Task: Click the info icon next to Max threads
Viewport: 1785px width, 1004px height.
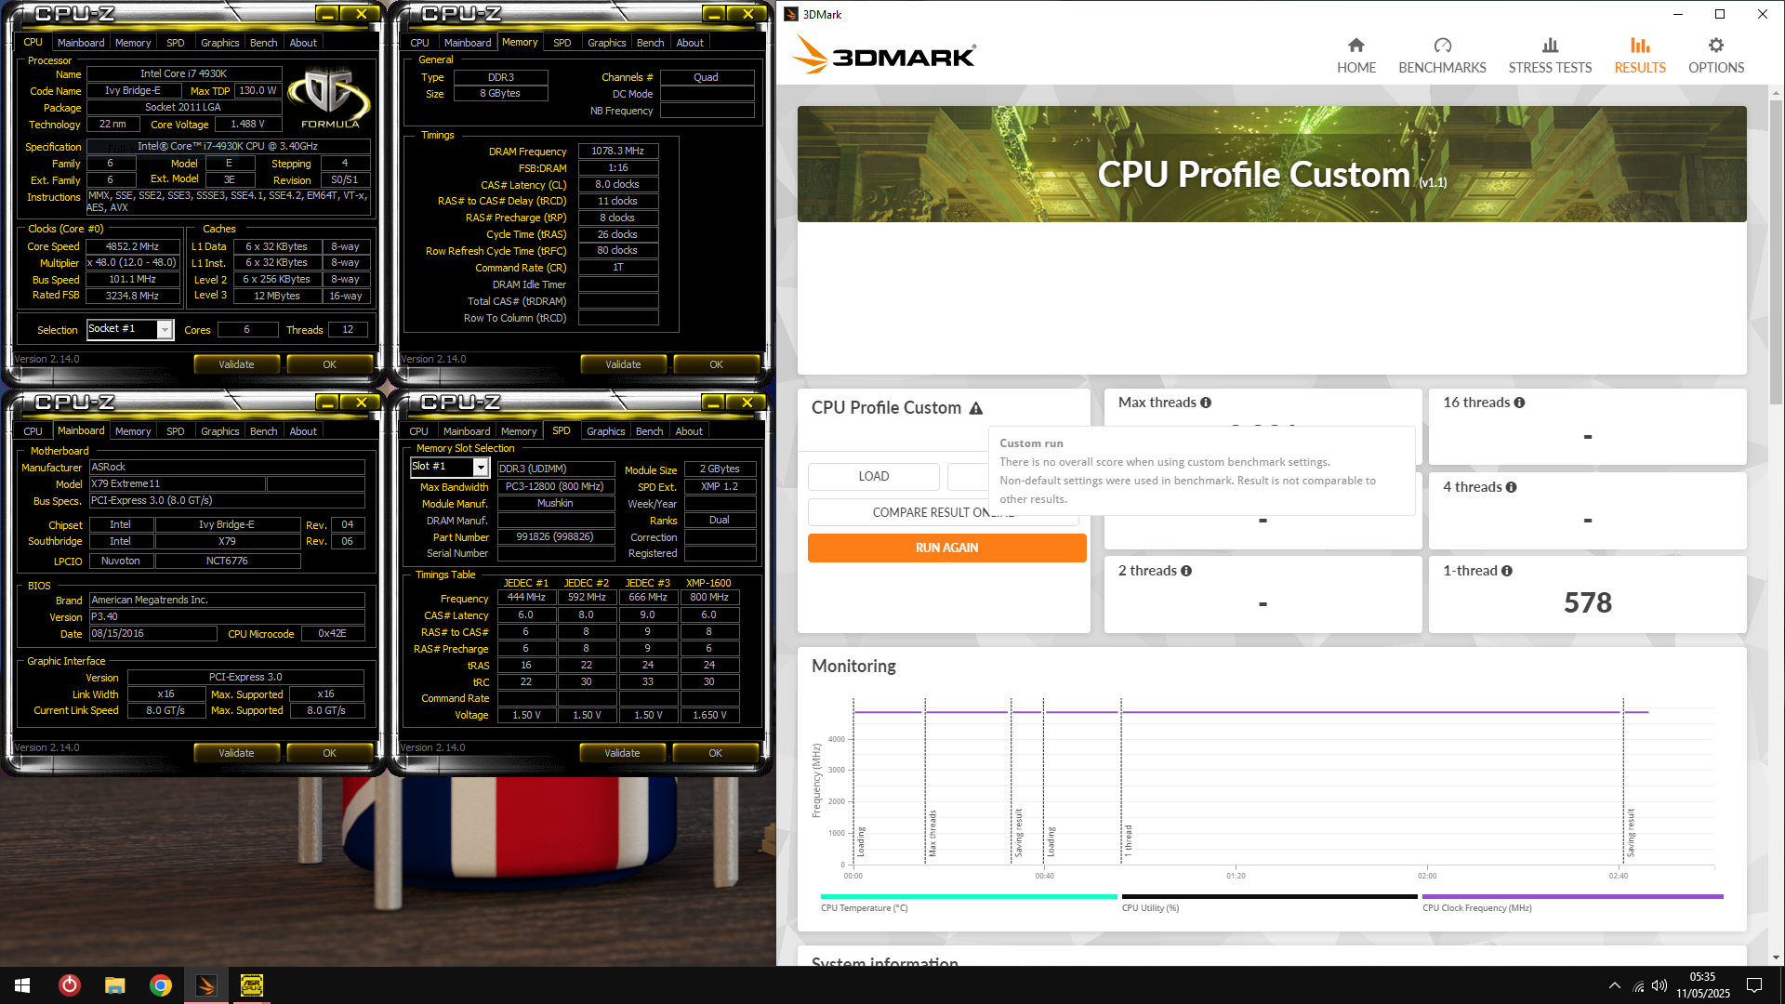Action: [x=1206, y=403]
